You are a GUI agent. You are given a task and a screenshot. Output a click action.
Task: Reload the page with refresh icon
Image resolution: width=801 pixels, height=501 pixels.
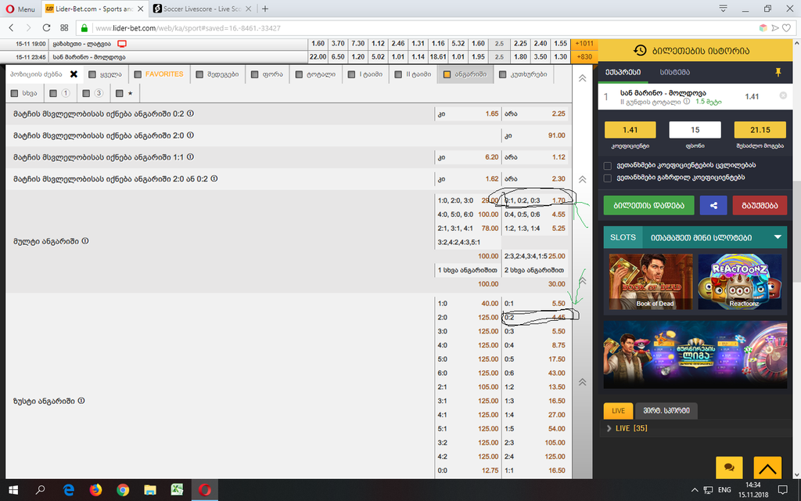coord(46,27)
